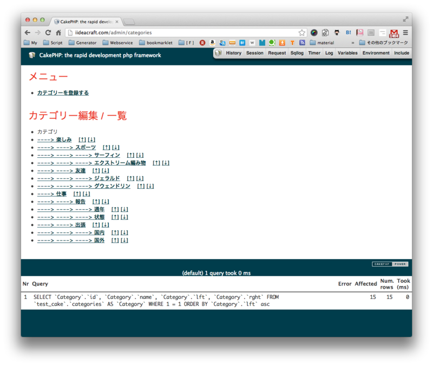Open the LinkedIn extension icon
Screen dimensions: 433x366
(371, 32)
